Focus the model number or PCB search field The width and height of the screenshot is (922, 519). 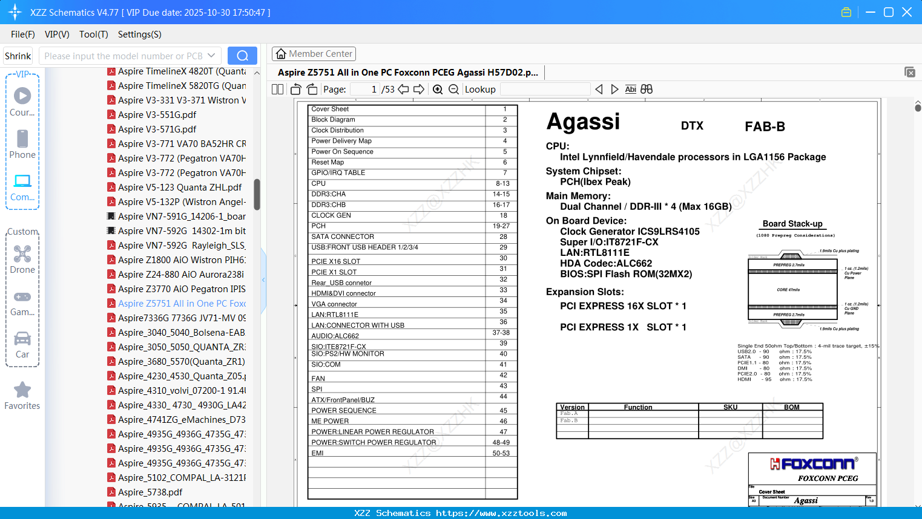coord(123,56)
